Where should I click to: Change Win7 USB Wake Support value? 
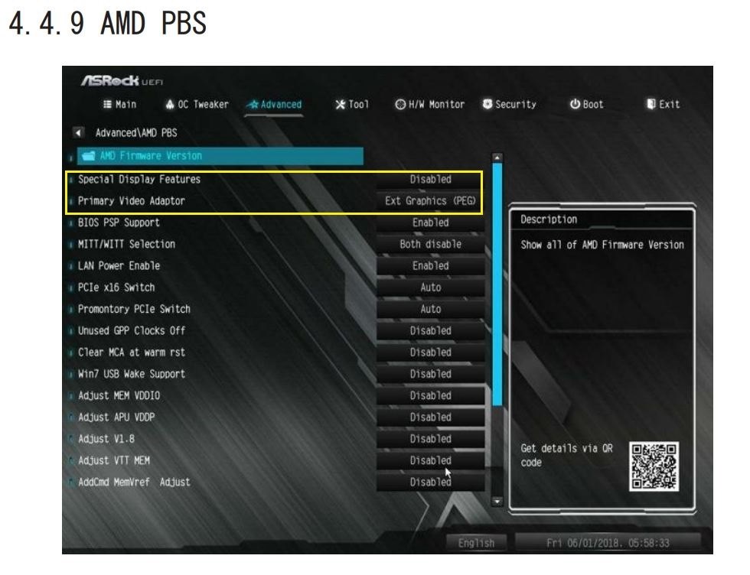point(430,374)
